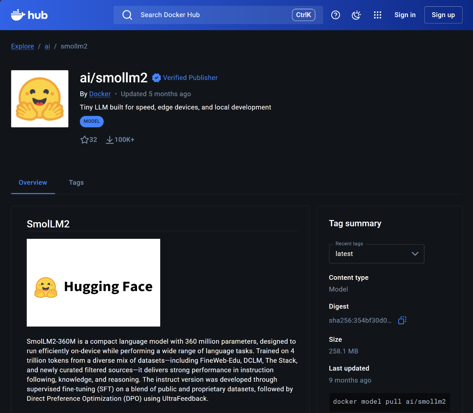Click the Verified Publisher badge icon
This screenshot has width=473, height=413.
tap(157, 78)
